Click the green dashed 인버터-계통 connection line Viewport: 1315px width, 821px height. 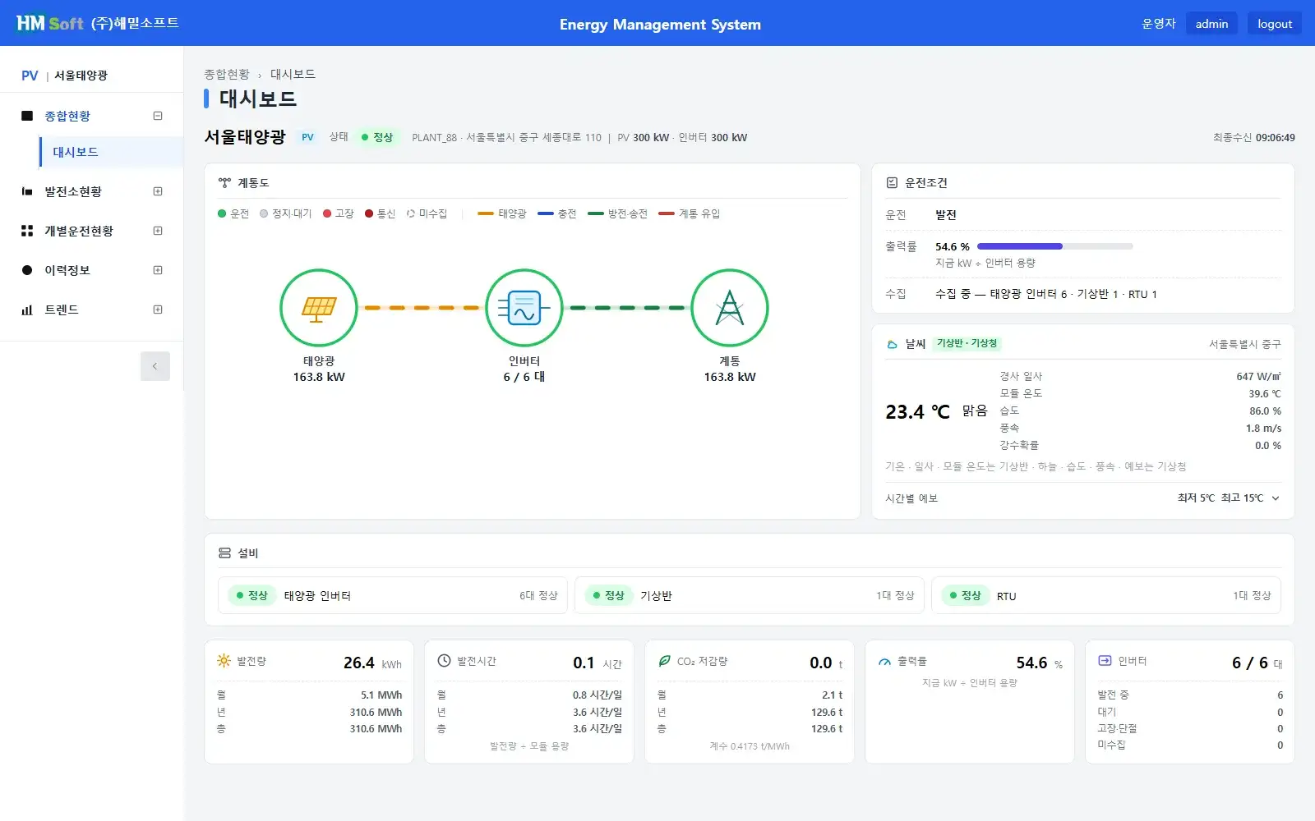click(x=627, y=308)
